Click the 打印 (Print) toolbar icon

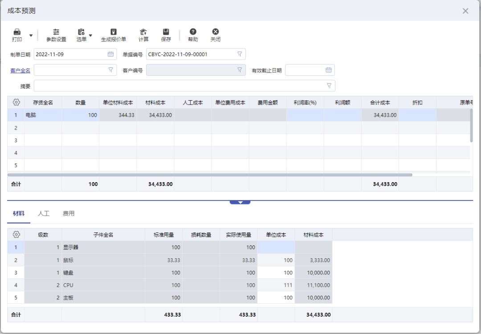[x=17, y=32]
